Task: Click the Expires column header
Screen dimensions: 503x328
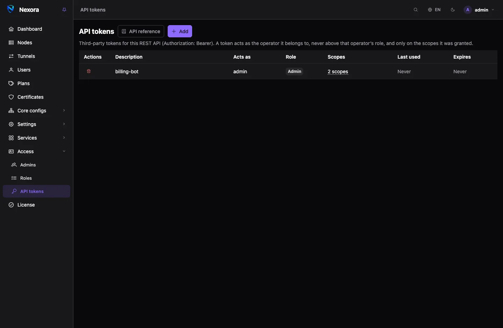Action: 462,57
